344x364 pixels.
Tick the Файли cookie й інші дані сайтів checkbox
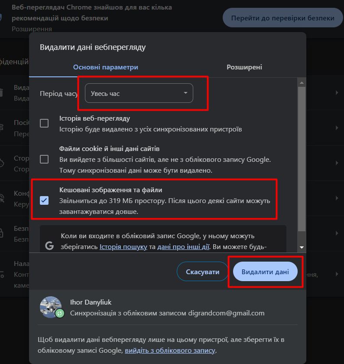pyautogui.click(x=44, y=159)
